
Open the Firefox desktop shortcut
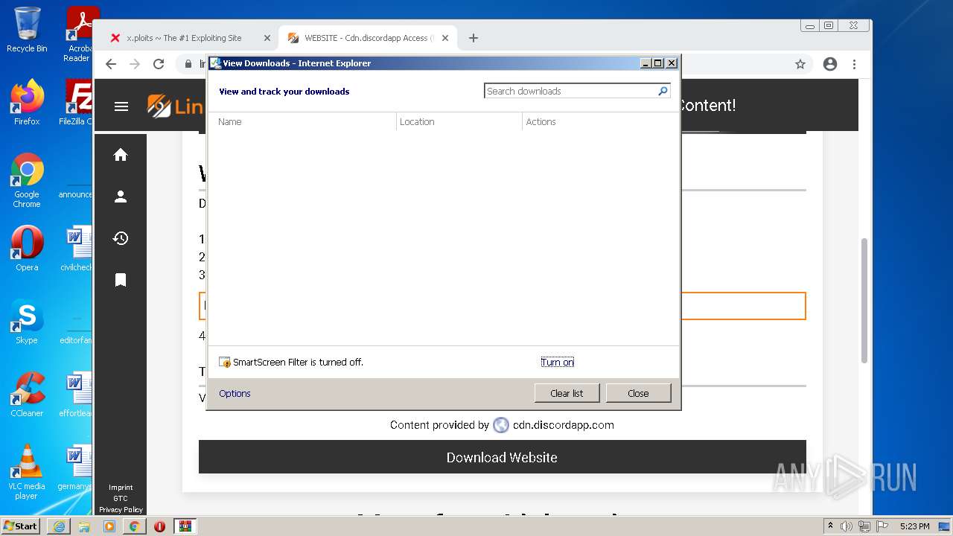(27, 103)
